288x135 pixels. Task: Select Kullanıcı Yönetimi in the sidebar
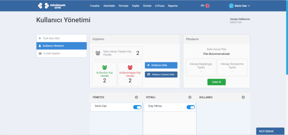[x=61, y=46]
